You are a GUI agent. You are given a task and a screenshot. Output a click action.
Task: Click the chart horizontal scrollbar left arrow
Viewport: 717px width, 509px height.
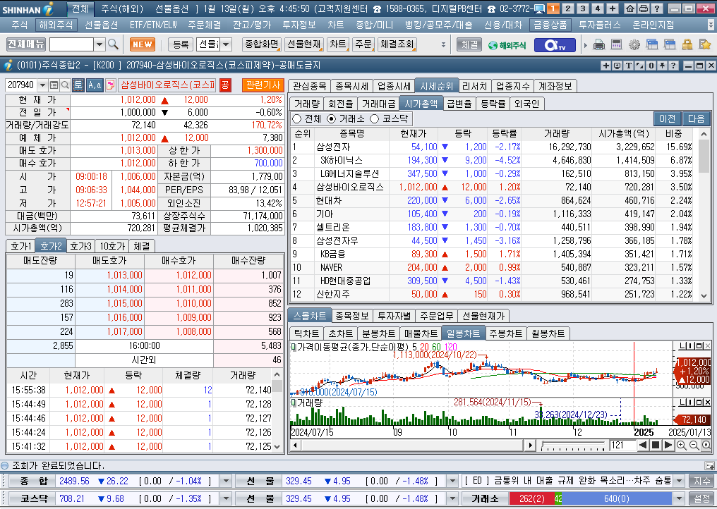[x=296, y=445]
